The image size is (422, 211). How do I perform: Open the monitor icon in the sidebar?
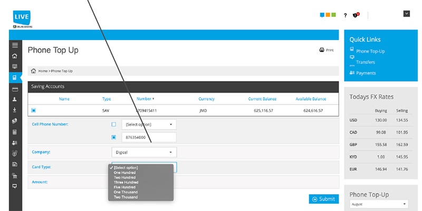click(x=15, y=66)
